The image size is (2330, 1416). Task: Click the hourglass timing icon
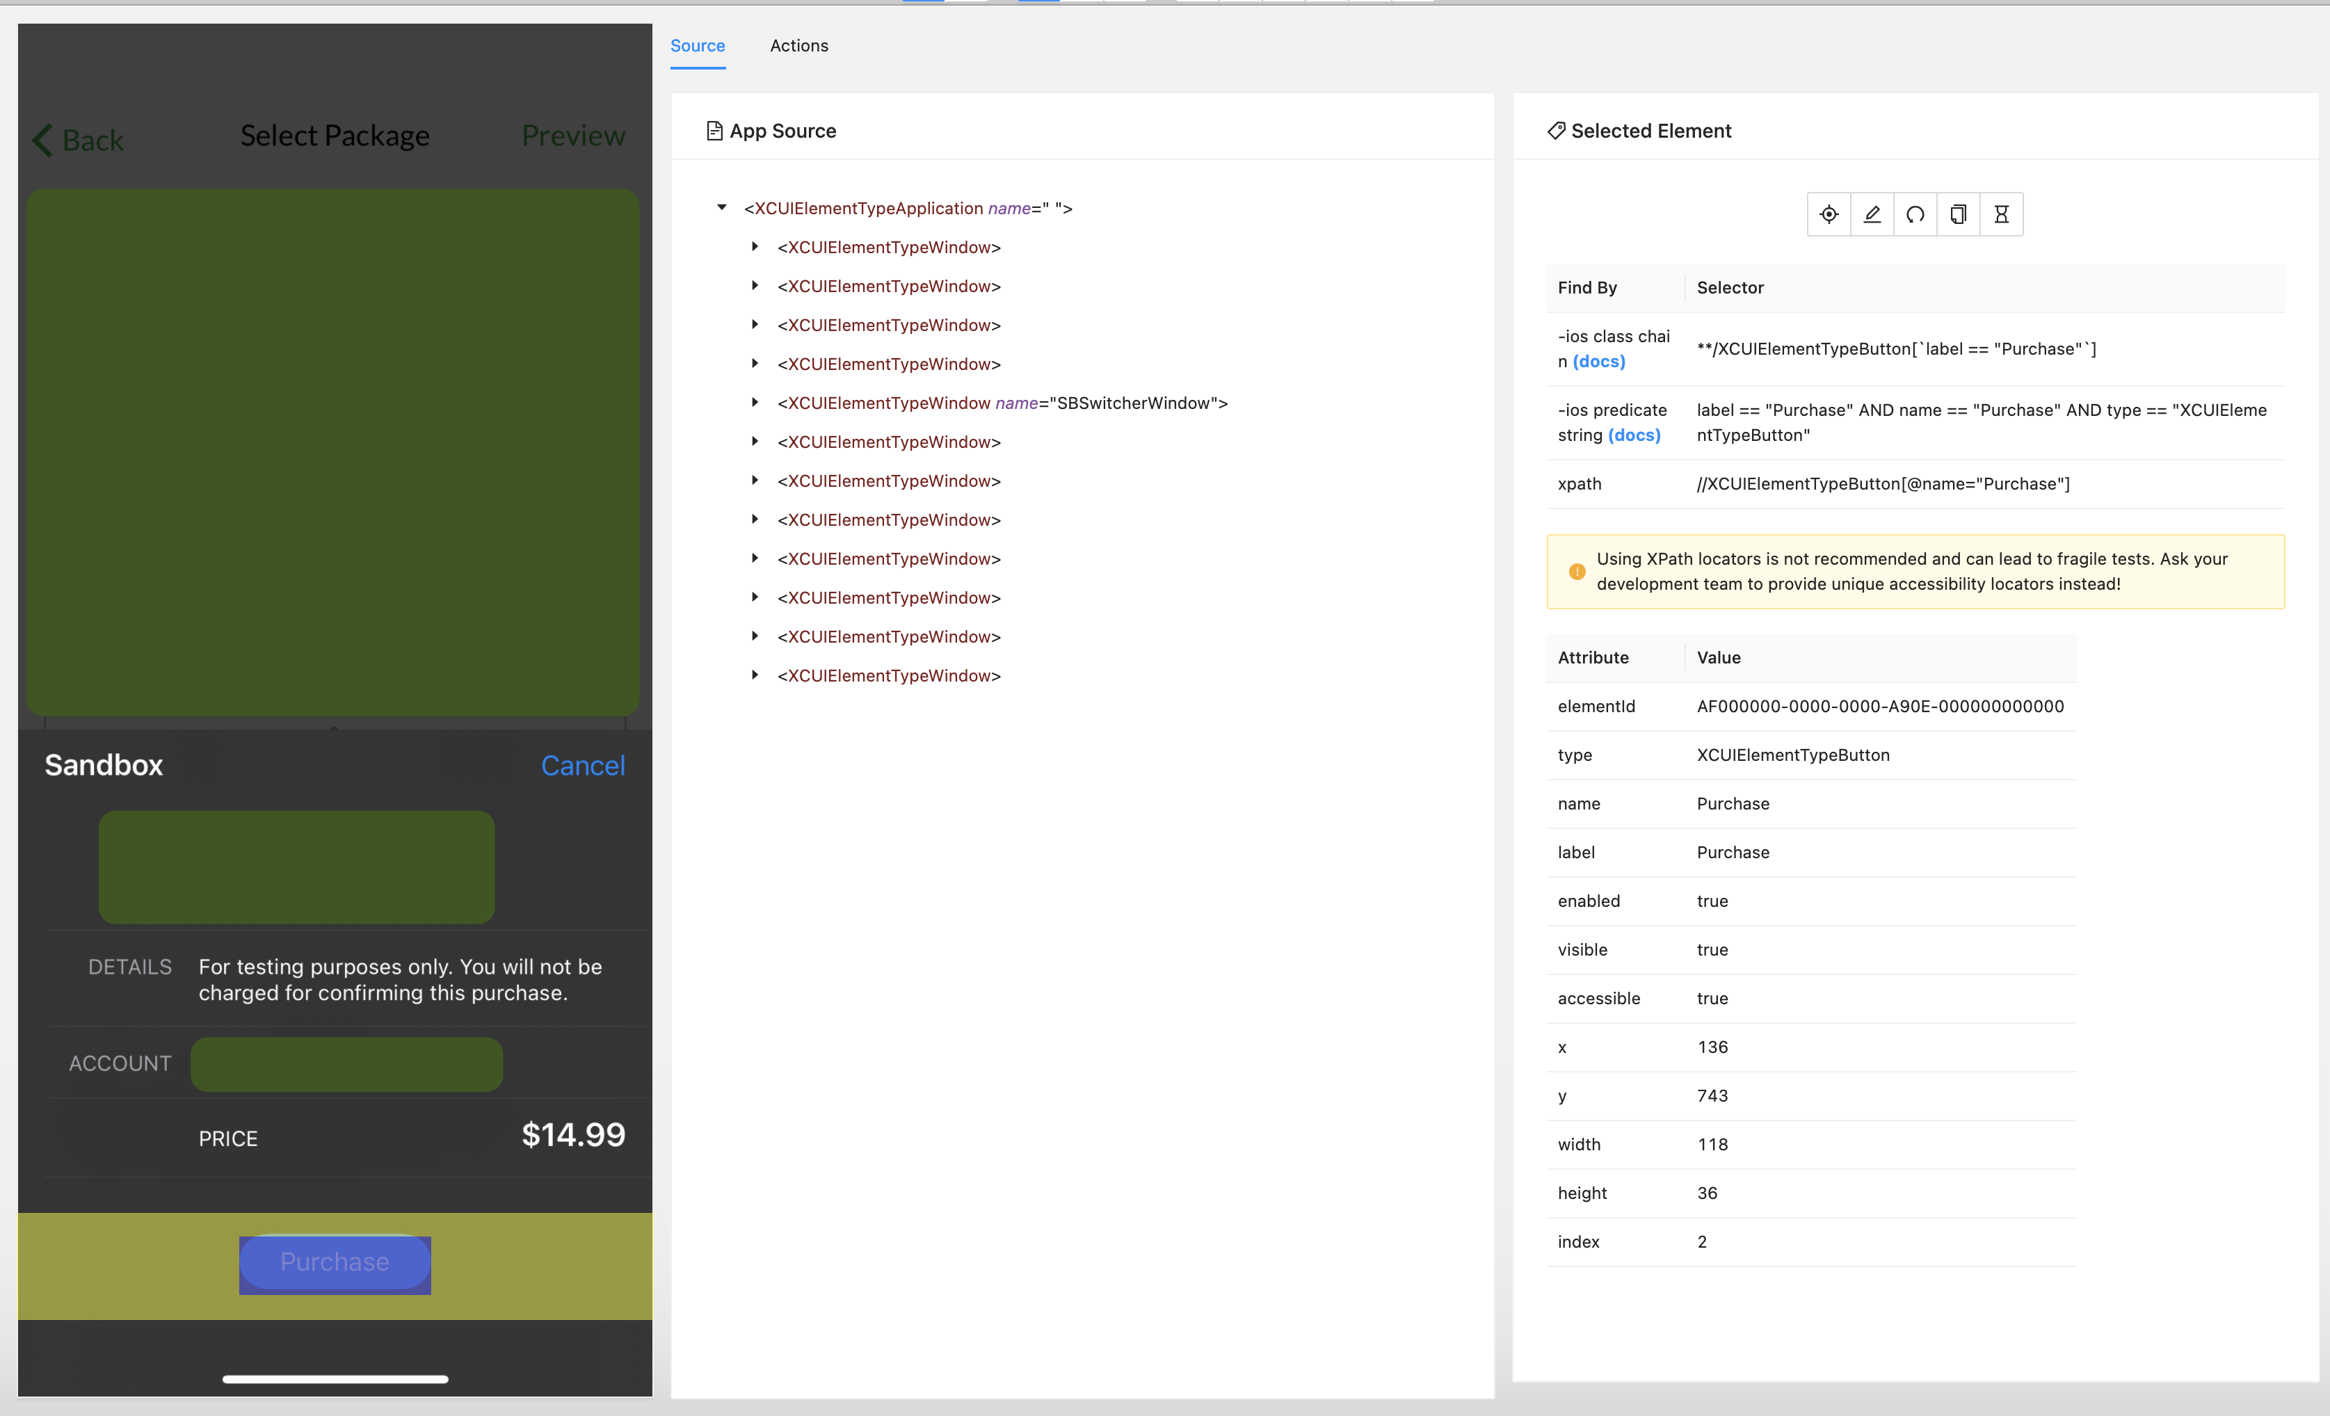pos(2001,215)
